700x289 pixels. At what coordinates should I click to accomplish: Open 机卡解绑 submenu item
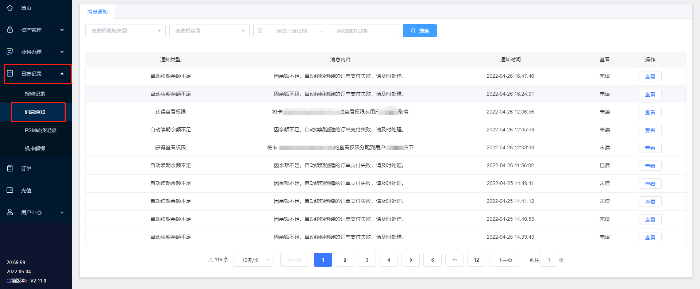tap(35, 149)
